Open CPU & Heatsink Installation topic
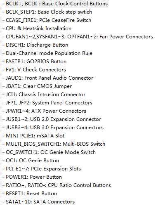Viewport: 158px width, 208px height. [x=38, y=28]
